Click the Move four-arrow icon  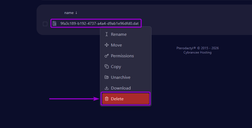(x=107, y=45)
